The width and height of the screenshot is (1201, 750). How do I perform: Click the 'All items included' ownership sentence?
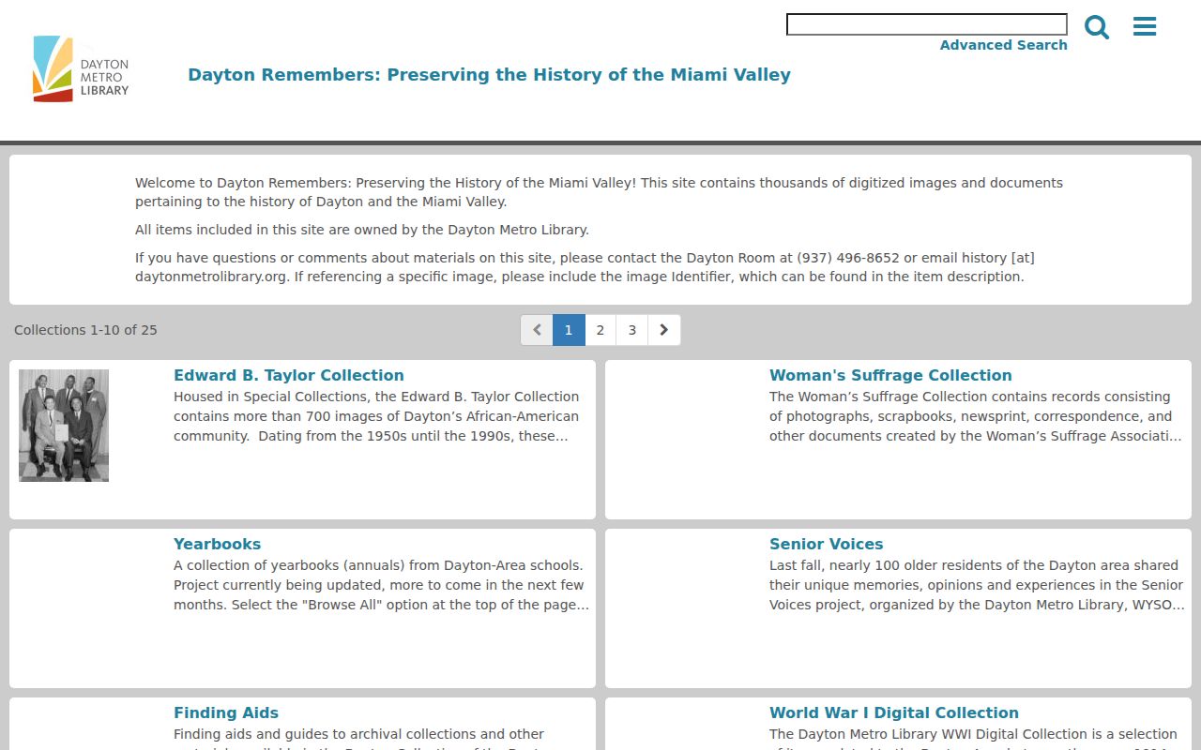tap(362, 230)
